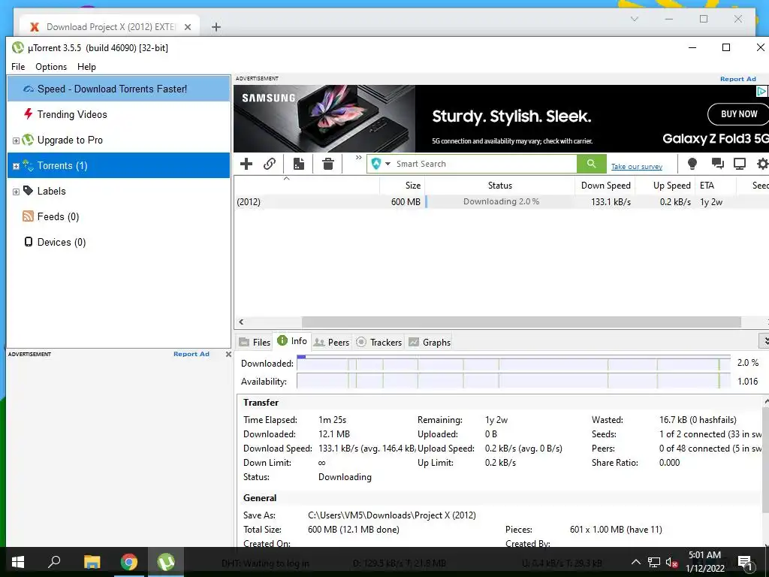
Task: Collapse the detail pane double-chevron button
Action: [765, 341]
